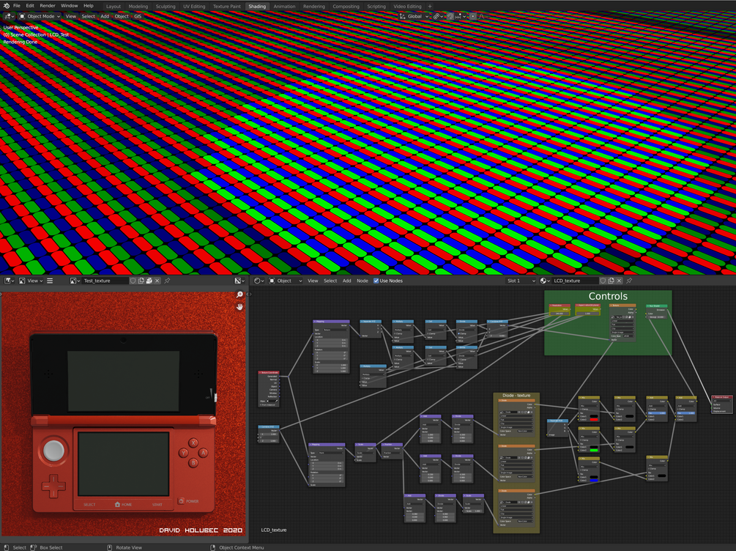This screenshot has height=551, width=736.
Task: Switch to the Scripting workspace tab
Action: tap(376, 7)
